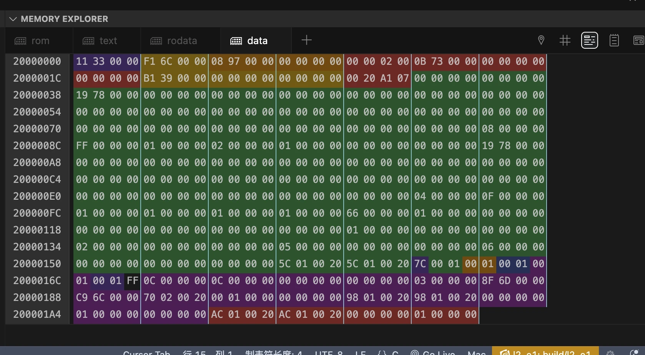The image size is (645, 355).
Task: Click the notepad icon in toolbar
Action: 614,40
